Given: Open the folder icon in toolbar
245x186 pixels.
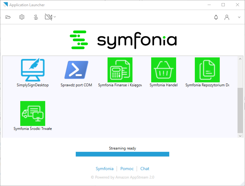Looking at the screenshot, I should tap(8, 17).
